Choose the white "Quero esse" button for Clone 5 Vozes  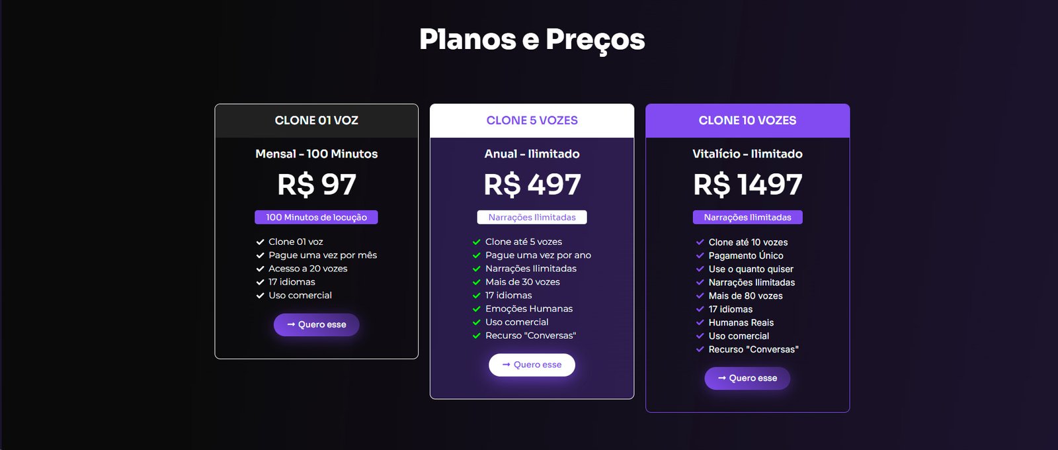point(532,365)
